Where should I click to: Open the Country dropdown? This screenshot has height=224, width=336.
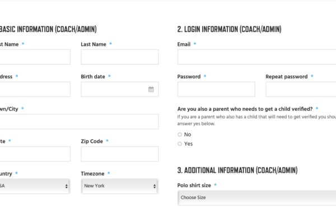coord(35,186)
